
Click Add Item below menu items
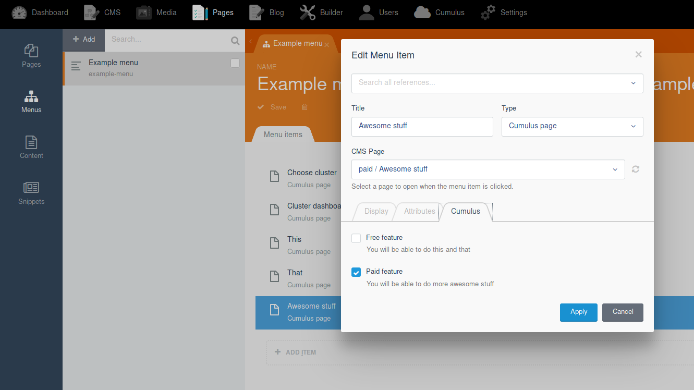point(296,352)
